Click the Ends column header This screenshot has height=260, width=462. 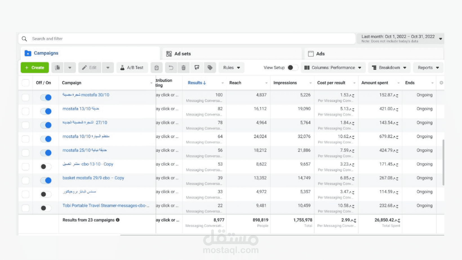click(x=410, y=83)
